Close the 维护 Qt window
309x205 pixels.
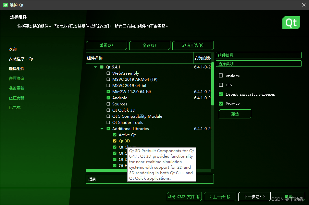pos(304,5)
